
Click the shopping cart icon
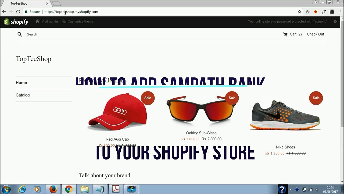click(285, 34)
